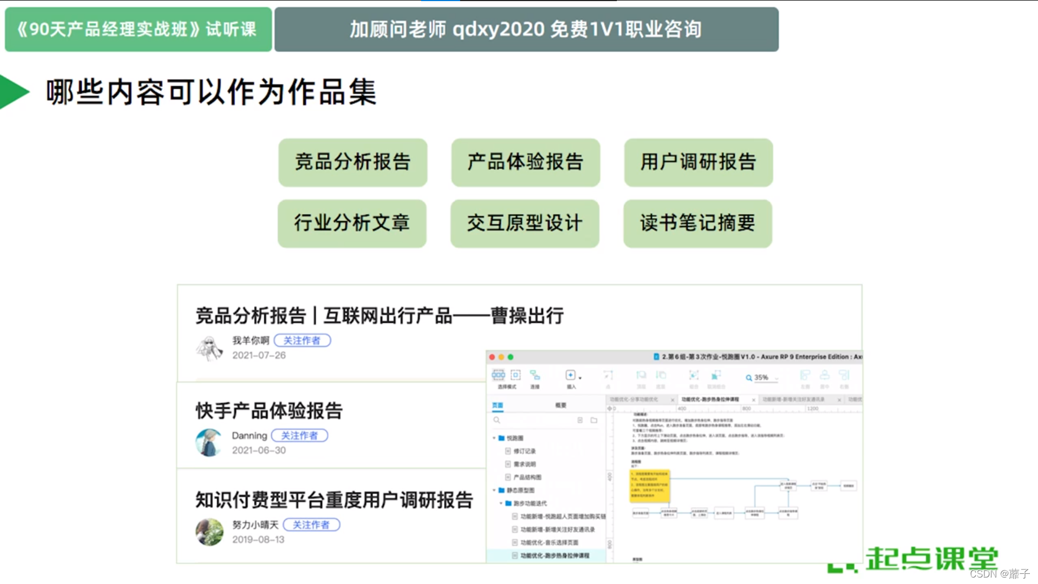Open the 快手产品体验报告 article title

pos(269,410)
